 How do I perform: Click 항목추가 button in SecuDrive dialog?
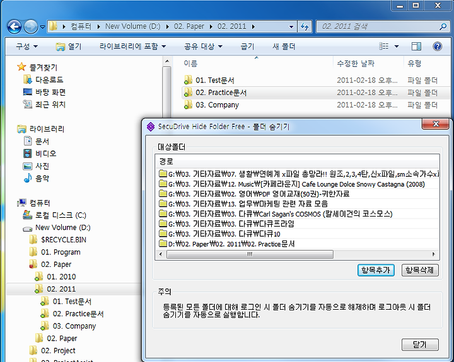pyautogui.click(x=376, y=270)
